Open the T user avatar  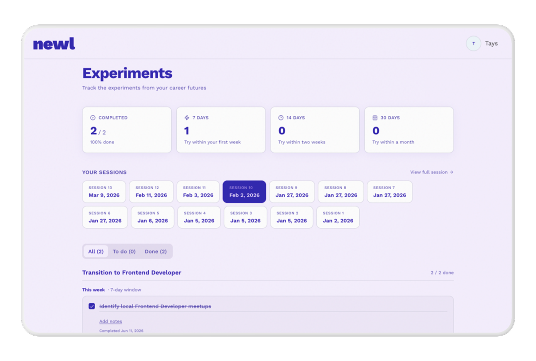coord(473,43)
